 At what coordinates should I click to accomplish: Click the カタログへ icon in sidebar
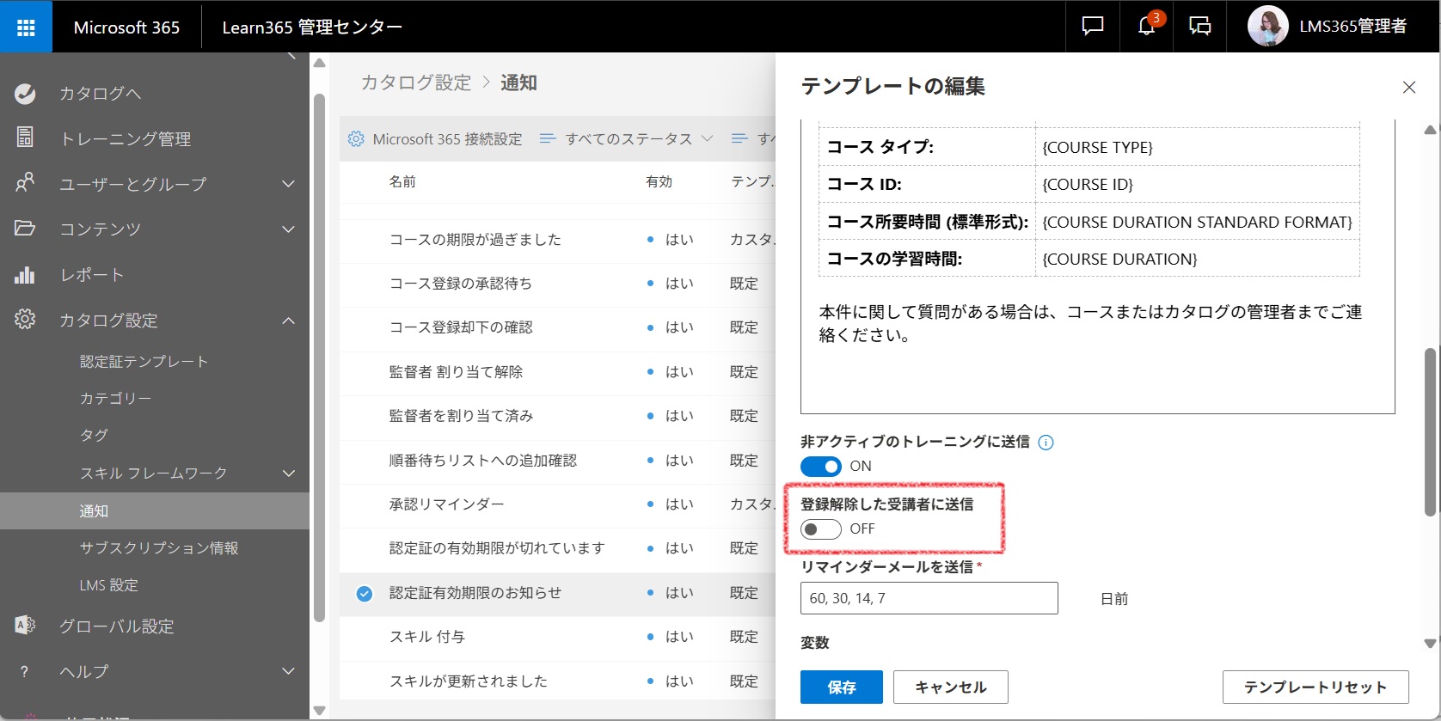click(25, 94)
